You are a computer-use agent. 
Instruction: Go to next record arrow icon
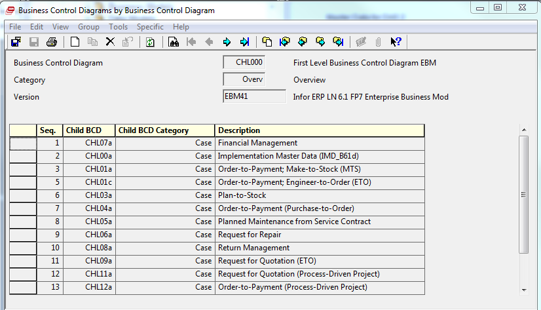point(227,42)
